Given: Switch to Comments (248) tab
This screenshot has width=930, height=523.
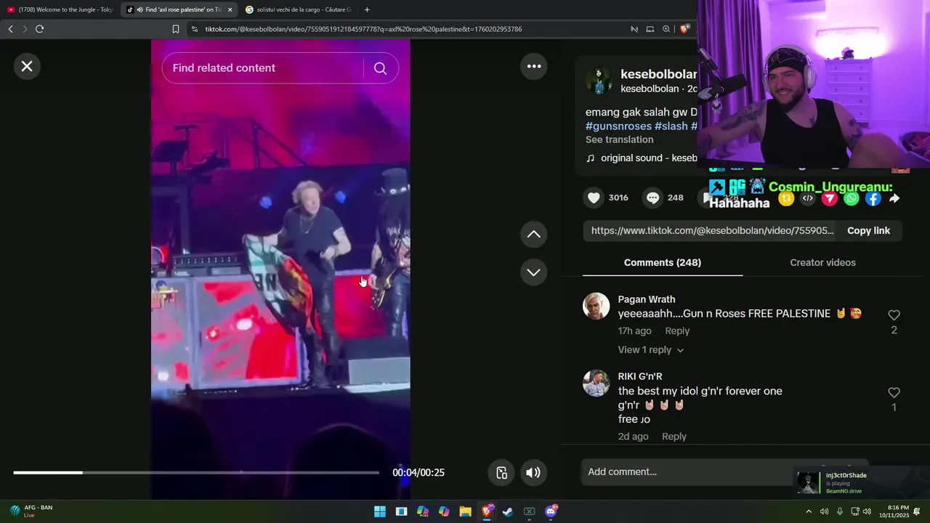Looking at the screenshot, I should tap(663, 263).
